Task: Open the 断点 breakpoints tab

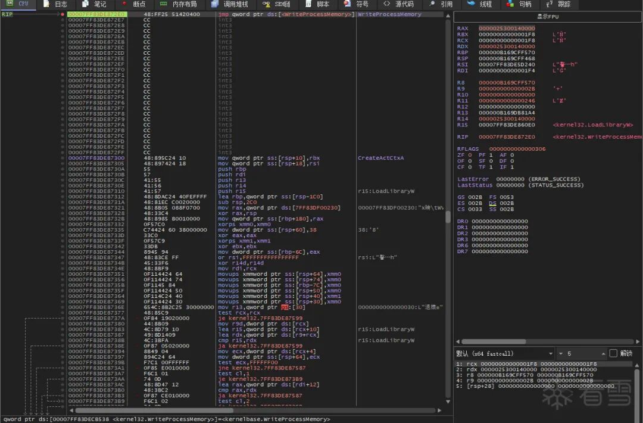Action: pyautogui.click(x=134, y=4)
